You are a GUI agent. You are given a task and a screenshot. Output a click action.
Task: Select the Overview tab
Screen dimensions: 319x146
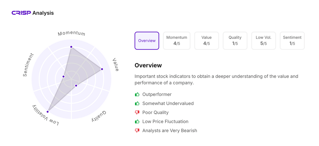(x=147, y=41)
